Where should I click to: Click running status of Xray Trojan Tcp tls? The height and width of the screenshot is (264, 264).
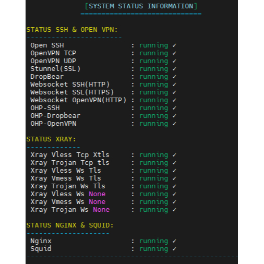pyautogui.click(x=154, y=163)
